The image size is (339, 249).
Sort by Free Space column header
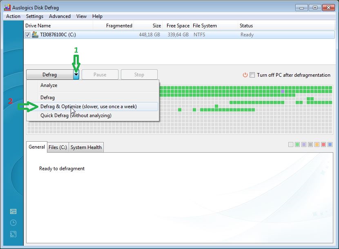[x=176, y=26]
